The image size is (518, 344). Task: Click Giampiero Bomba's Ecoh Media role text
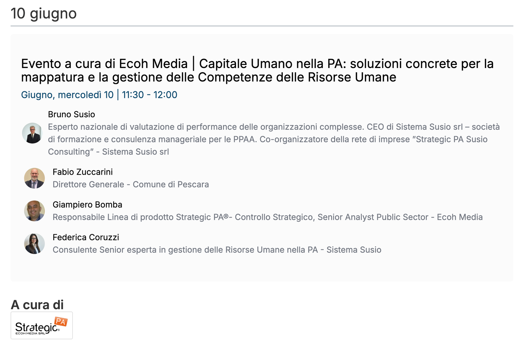point(267,217)
